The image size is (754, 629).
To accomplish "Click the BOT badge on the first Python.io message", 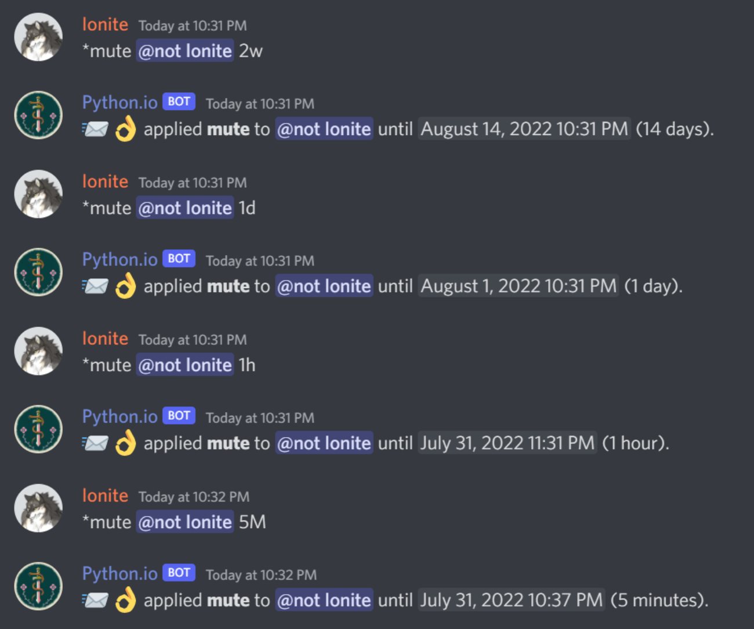I will (x=180, y=101).
